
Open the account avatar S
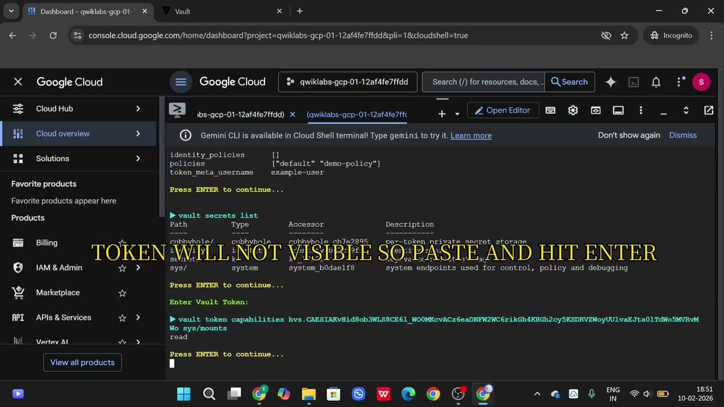click(701, 82)
